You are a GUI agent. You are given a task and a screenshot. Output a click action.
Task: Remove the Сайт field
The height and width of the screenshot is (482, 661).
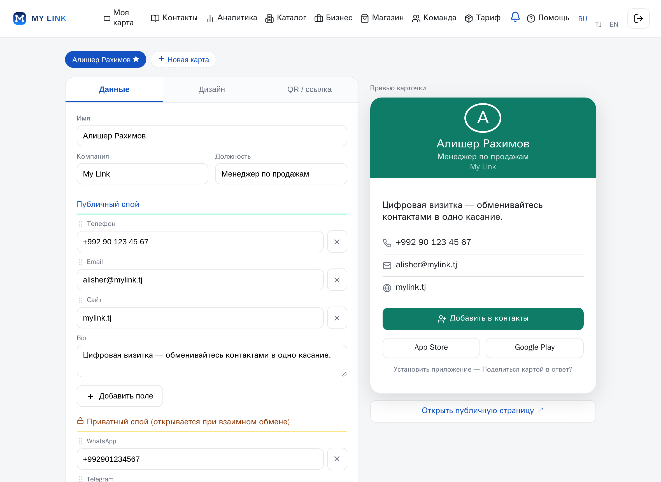pos(337,318)
